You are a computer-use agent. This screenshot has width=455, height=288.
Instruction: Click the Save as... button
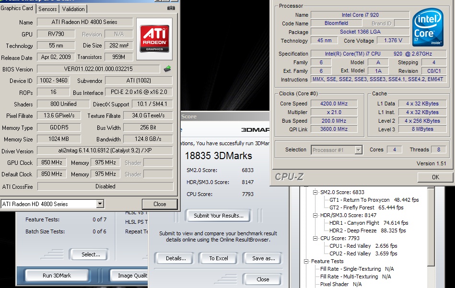click(264, 258)
